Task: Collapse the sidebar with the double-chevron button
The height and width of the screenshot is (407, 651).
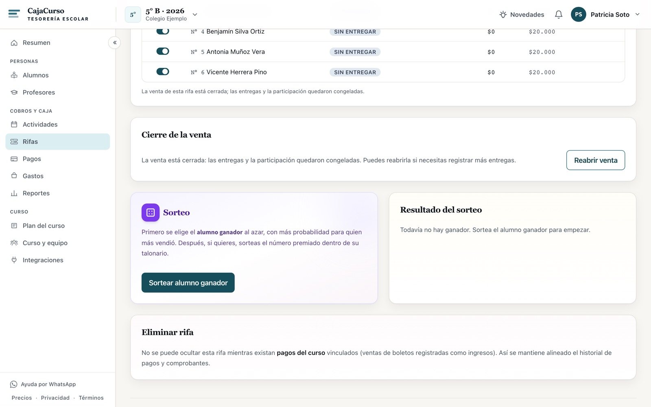Action: coord(115,42)
